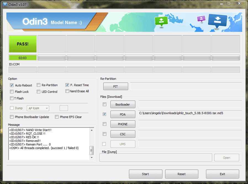The width and height of the screenshot is (248, 184).
Task: Click the UMS file button
Action: [123, 144]
